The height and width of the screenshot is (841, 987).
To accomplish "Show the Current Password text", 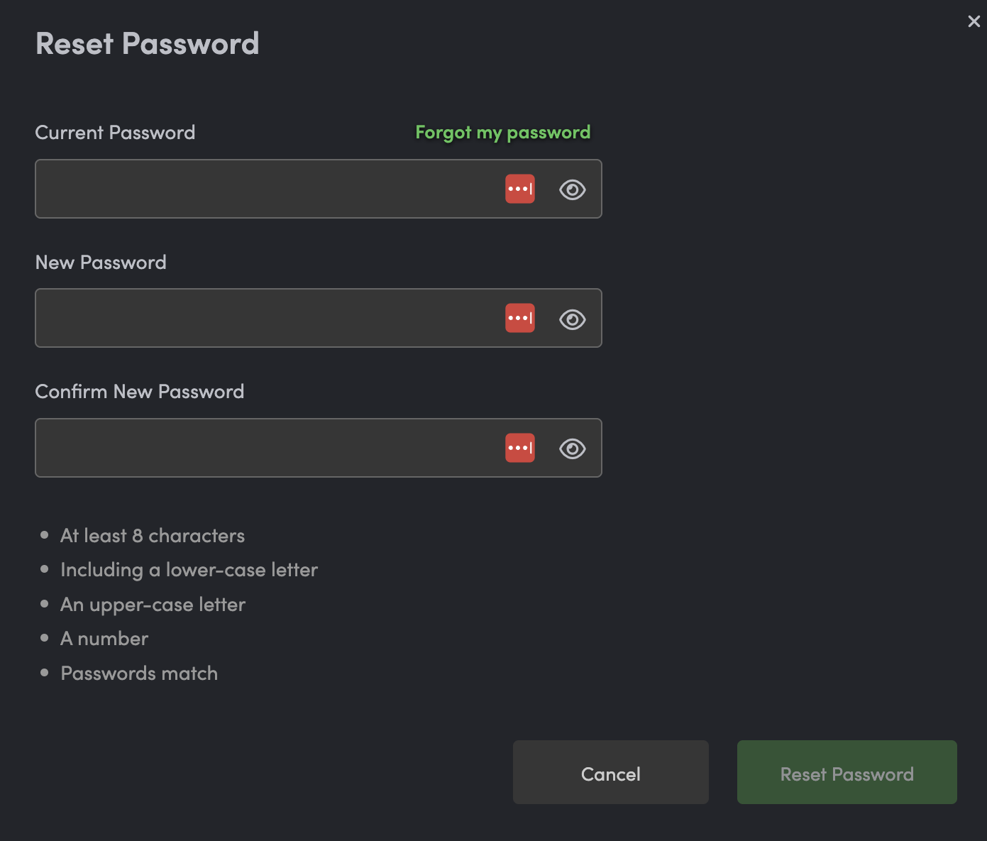I will click(x=572, y=189).
